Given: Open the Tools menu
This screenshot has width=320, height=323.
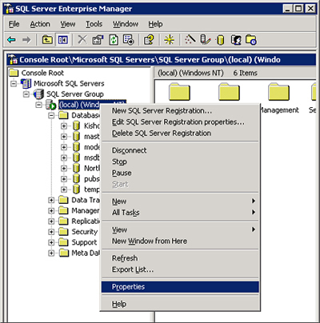Looking at the screenshot, I should [x=94, y=24].
